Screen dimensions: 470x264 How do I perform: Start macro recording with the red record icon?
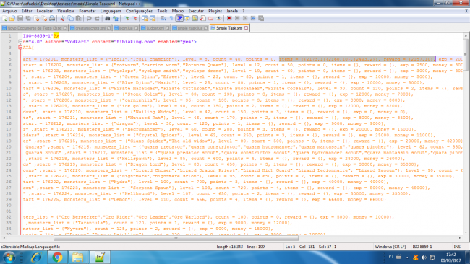[229, 19]
